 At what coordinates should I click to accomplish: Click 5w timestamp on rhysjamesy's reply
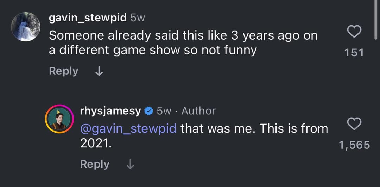tap(164, 111)
